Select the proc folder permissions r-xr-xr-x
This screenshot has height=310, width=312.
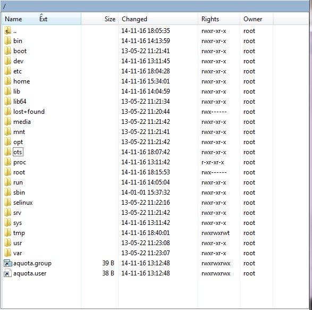213,162
